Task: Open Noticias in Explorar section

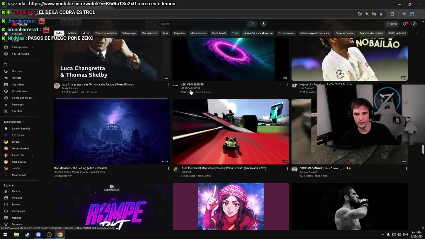Action: (x=16, y=218)
